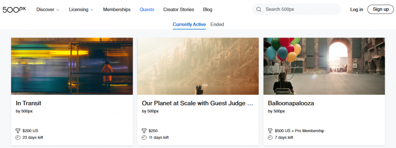396x148 pixels.
Task: Click clock icon beside 11 days left
Action: pos(144,138)
